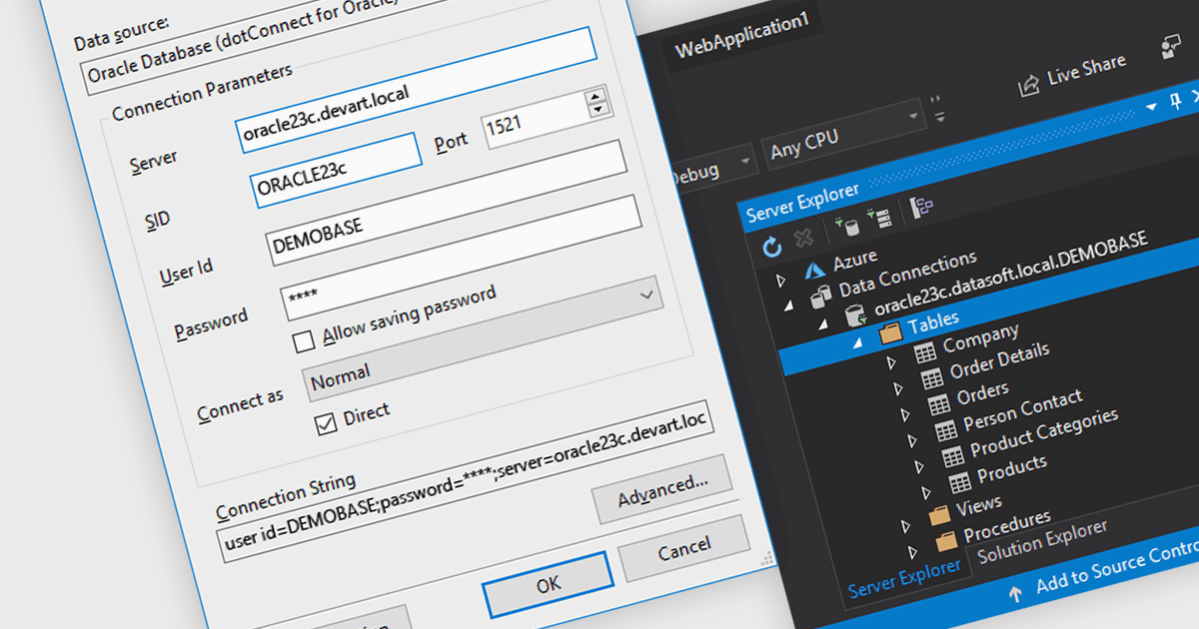Open the Advanced... connection settings button
1199x629 pixels.
coord(662,488)
